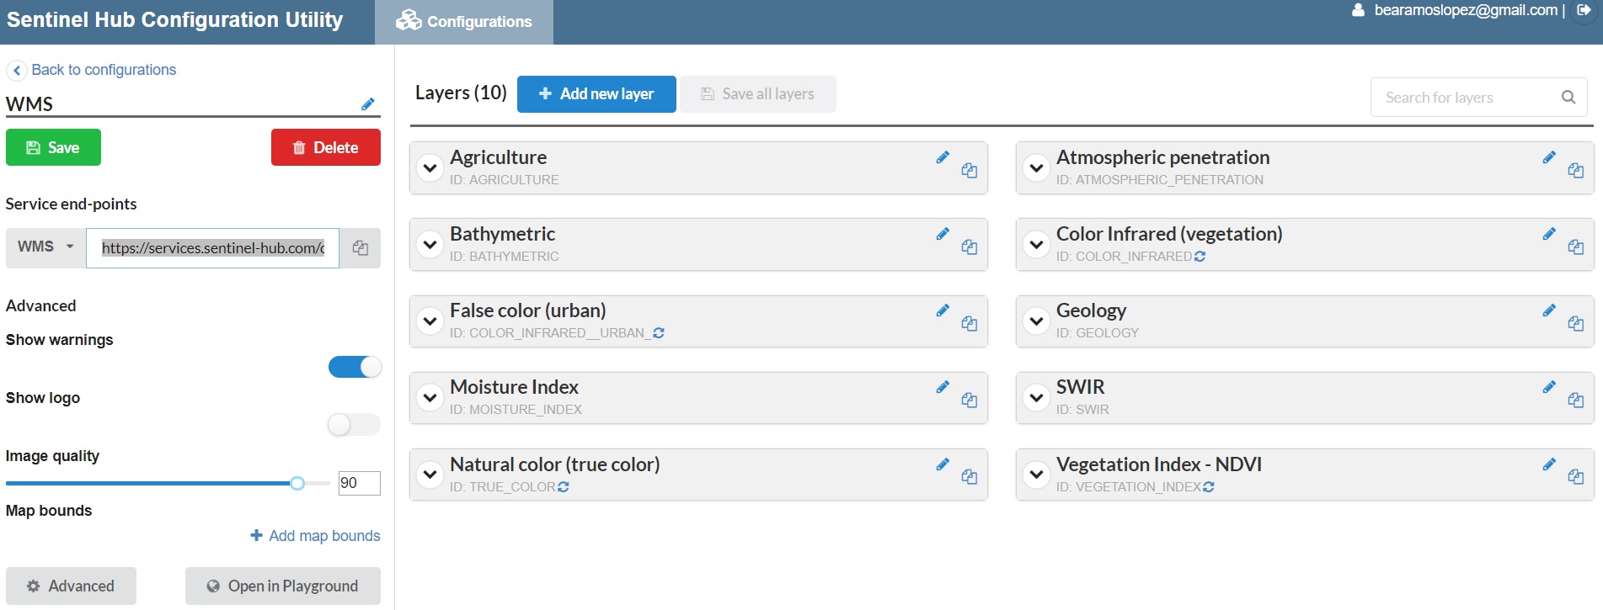
Task: Edit the SWIR layer
Action: click(1549, 387)
